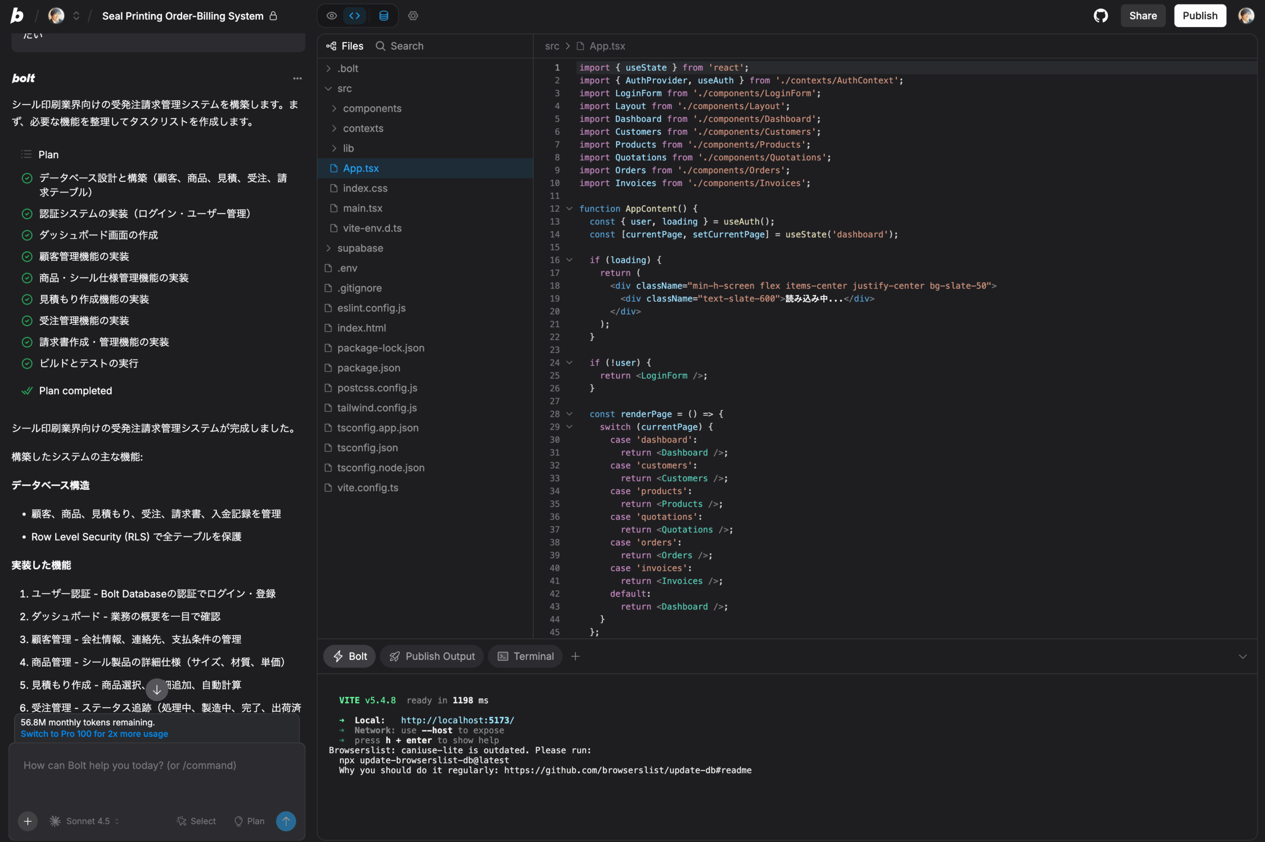This screenshot has width=1265, height=842.
Task: Expand the components folder
Action: (372, 109)
